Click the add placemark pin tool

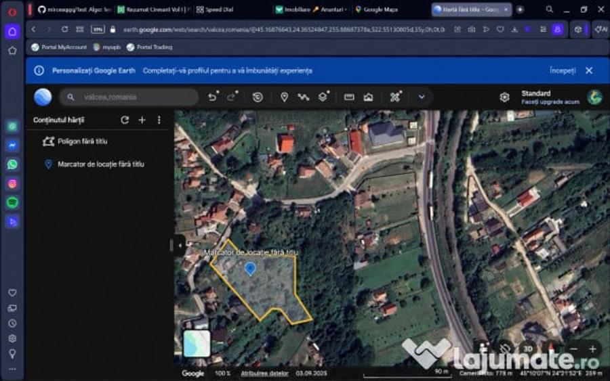pos(284,97)
